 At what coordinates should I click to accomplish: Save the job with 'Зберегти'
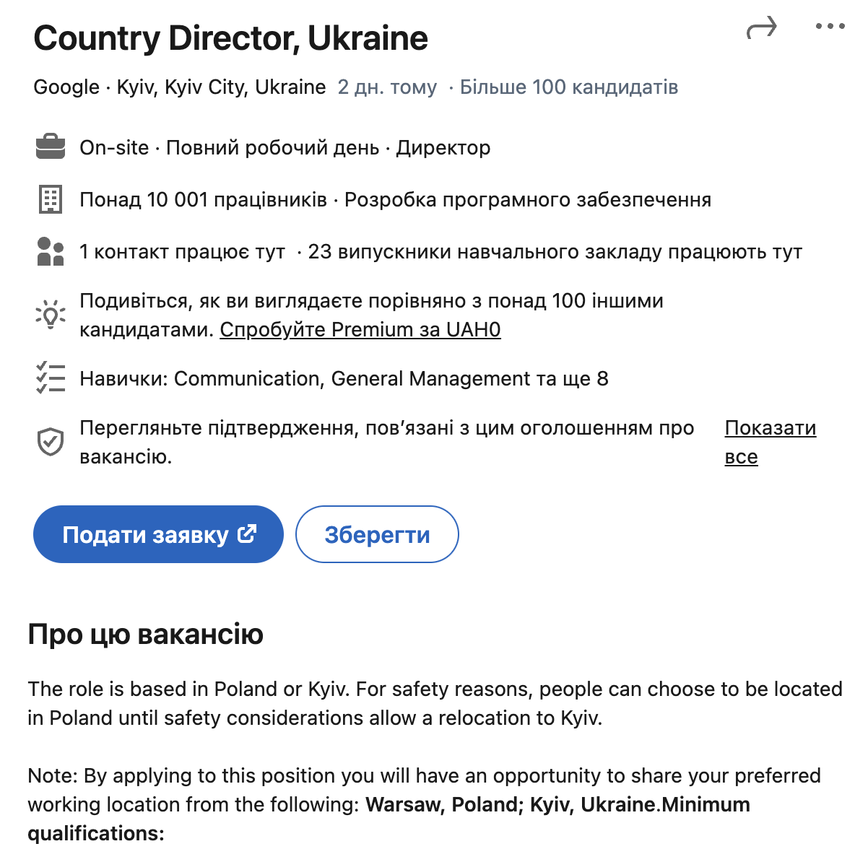[x=377, y=534]
